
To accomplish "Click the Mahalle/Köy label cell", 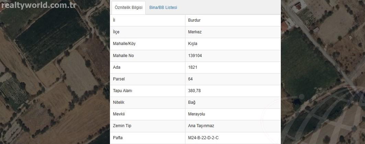I will click(x=148, y=44).
